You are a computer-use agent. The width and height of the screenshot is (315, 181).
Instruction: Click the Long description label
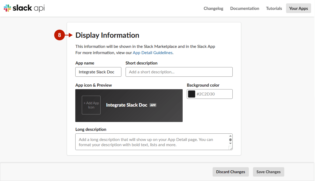tap(91, 129)
